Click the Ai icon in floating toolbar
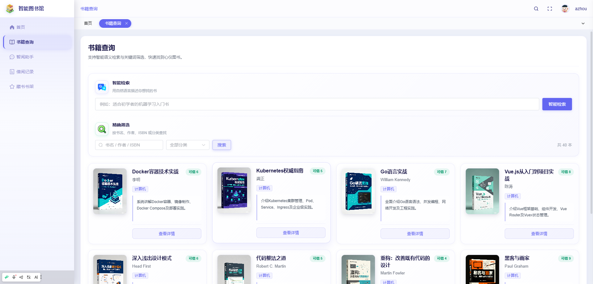Screen dimensions: 593x284 pos(36,277)
